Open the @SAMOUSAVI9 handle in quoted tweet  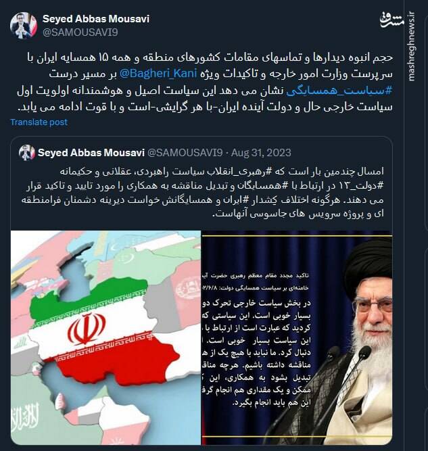[x=185, y=152]
